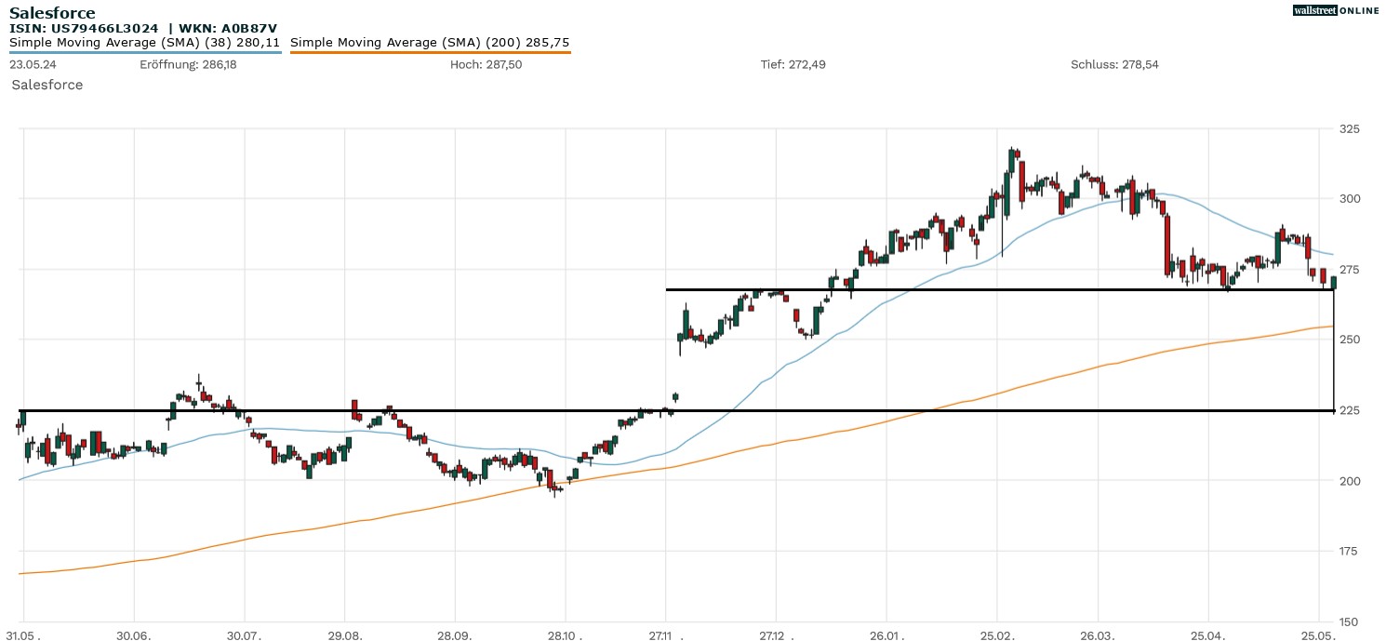The width and height of the screenshot is (1386, 641).
Task: Click the 26.03. date axis label
Action: [x=1098, y=634]
